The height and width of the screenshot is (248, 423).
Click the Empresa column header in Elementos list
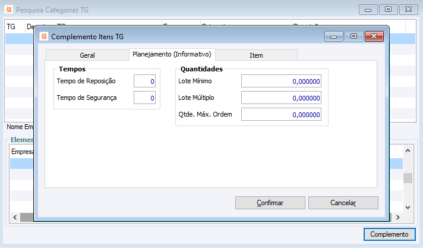click(x=22, y=152)
